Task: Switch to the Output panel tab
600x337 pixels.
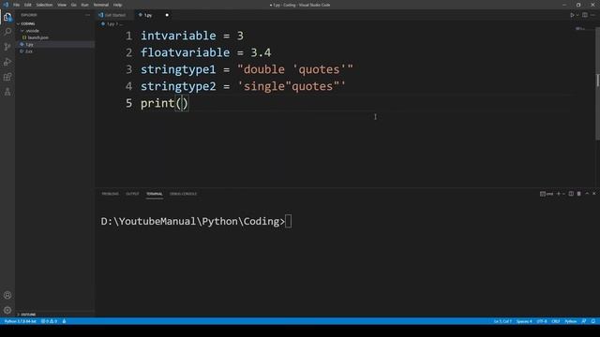Action: [132, 194]
